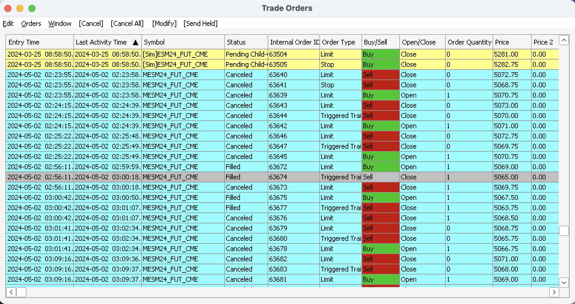Click the ascending sort arrow on Last Activity Time
This screenshot has height=304, width=575.
pos(136,42)
